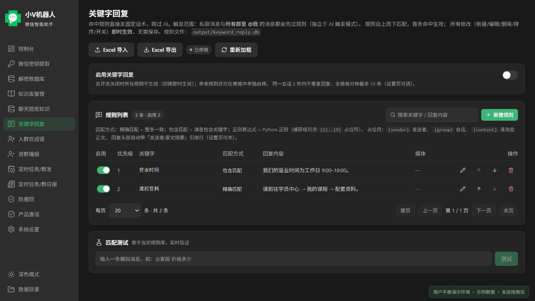Click the user-plus icon for 入群欢迎
This screenshot has width=535, height=301.
tap(11, 139)
